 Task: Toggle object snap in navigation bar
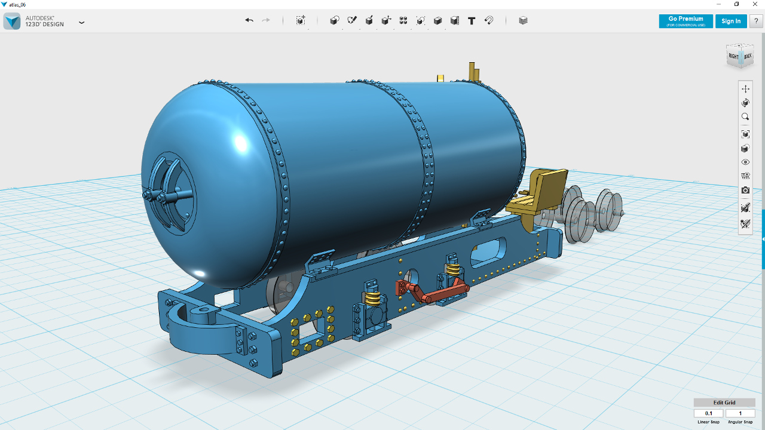[x=745, y=208]
